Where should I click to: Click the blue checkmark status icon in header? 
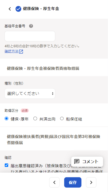coord(18,9)
